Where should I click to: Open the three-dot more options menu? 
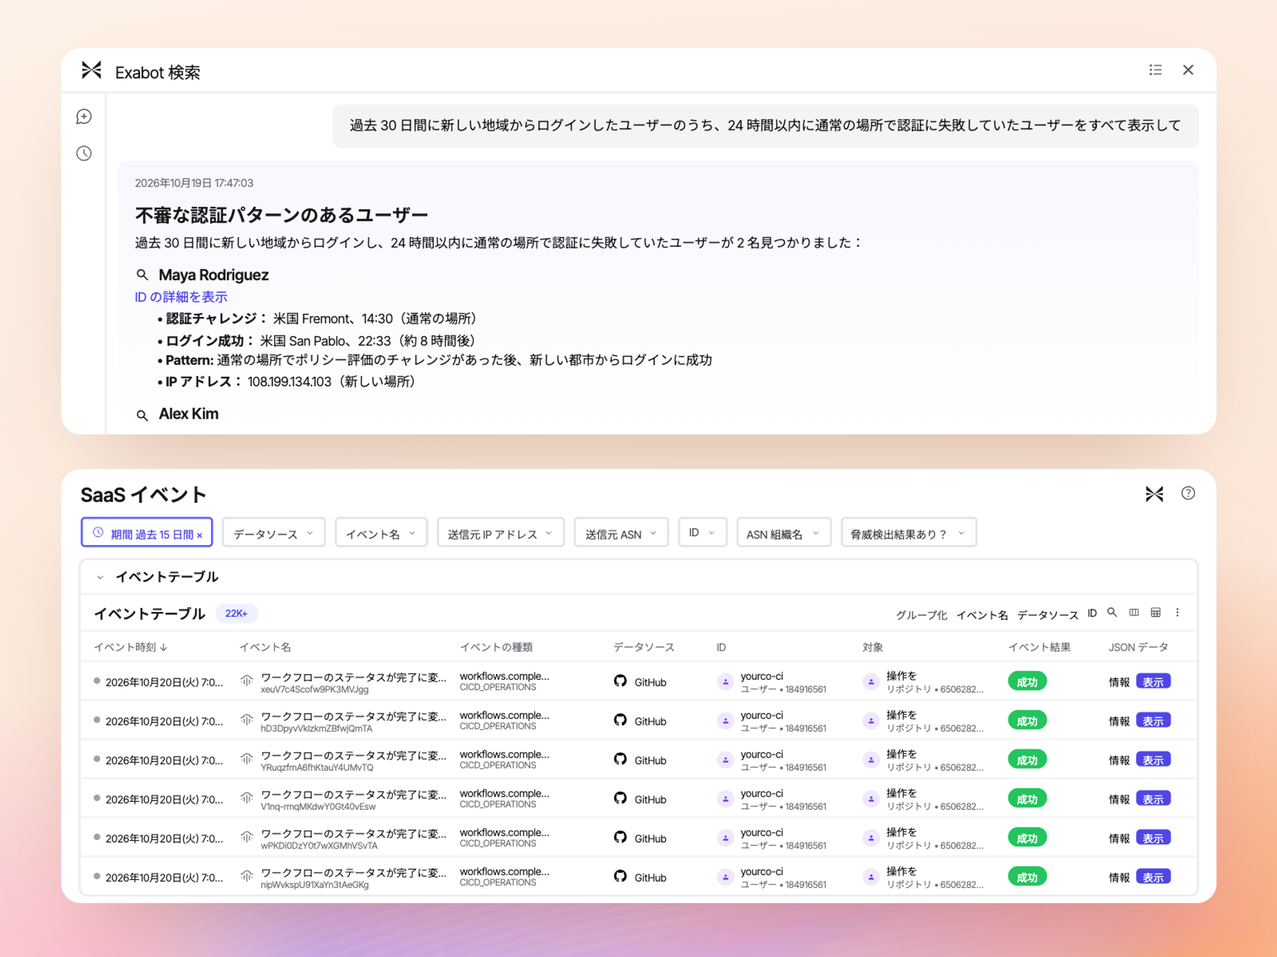point(1177,613)
